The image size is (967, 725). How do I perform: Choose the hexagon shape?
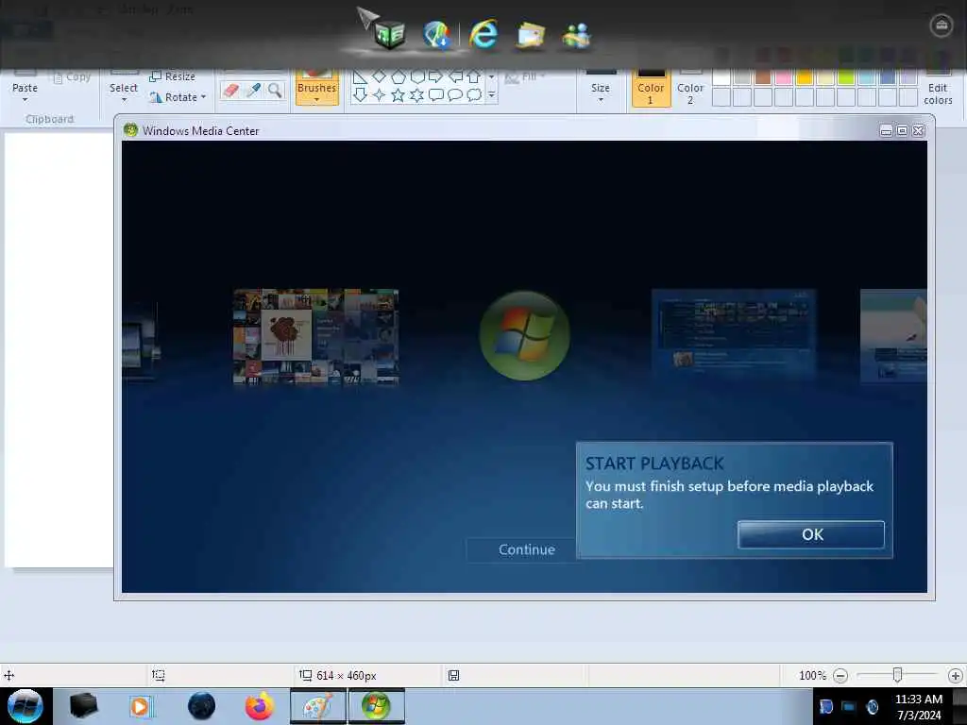click(417, 76)
